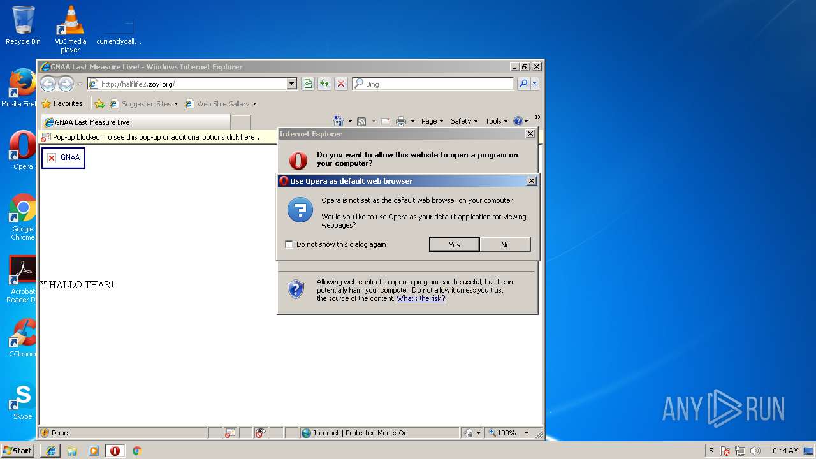This screenshot has width=816, height=459.
Task: Open the Favorites star button
Action: (x=62, y=103)
